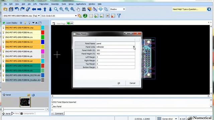Toggle visibility bulb of PCB804A.crs layer

tap(3, 37)
